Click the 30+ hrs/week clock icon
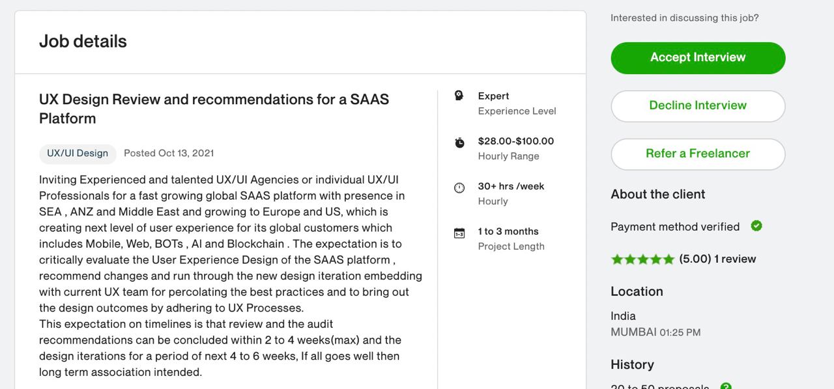 [459, 187]
